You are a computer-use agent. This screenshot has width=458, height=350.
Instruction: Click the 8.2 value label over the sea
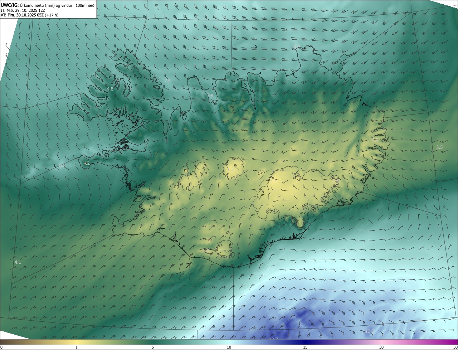62,165
